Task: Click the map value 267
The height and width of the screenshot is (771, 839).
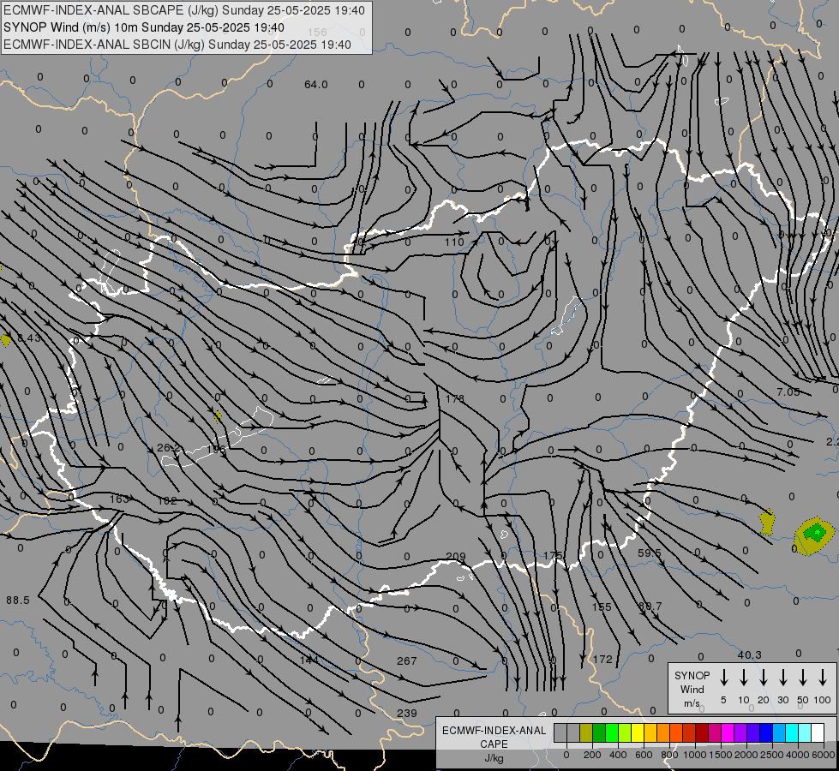Action: point(407,660)
